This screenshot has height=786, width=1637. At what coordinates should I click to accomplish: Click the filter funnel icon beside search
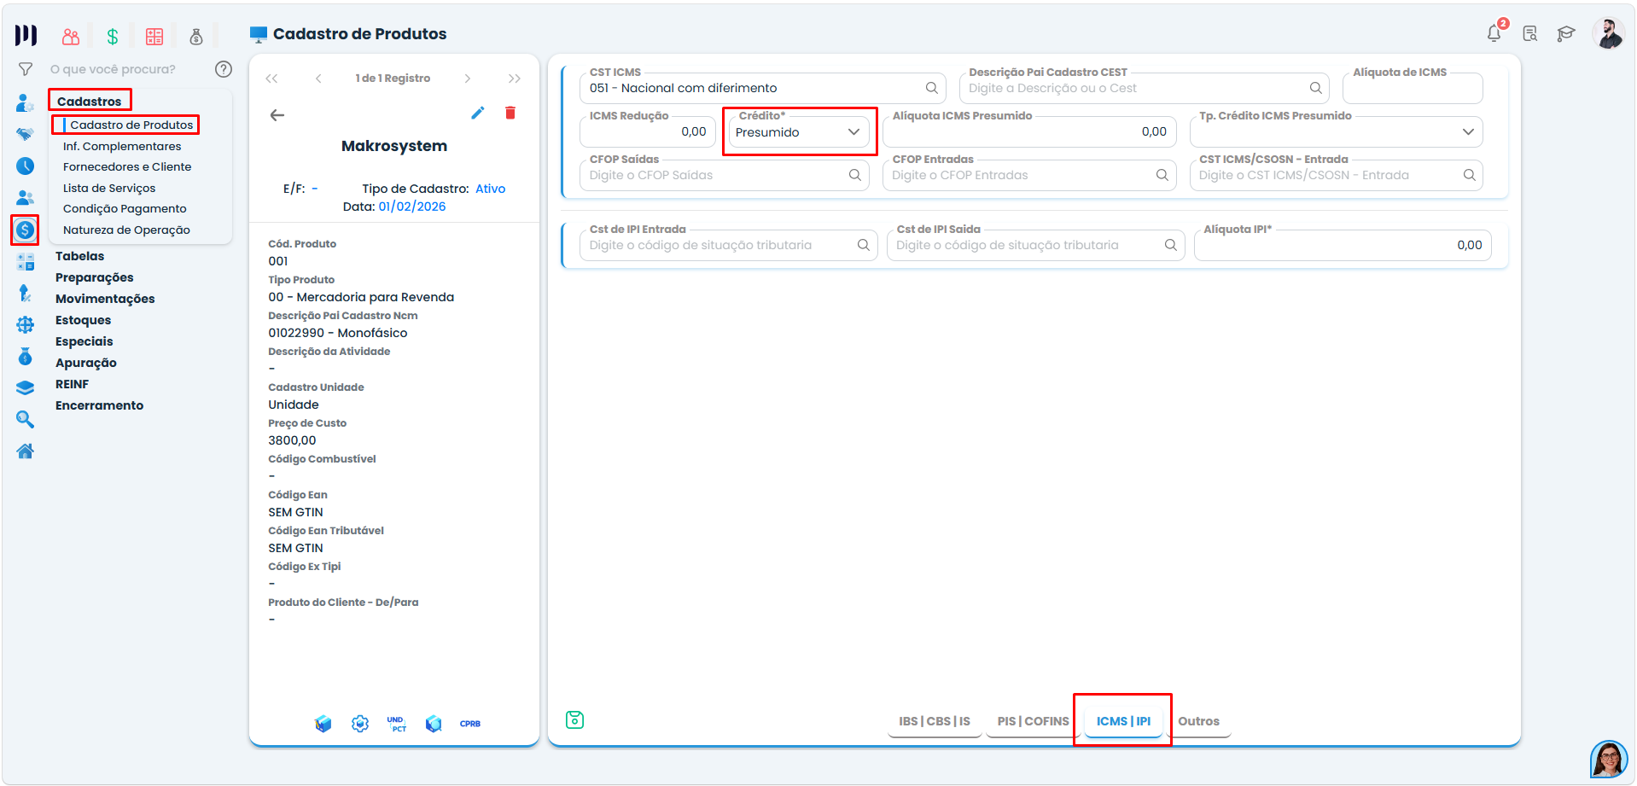[x=26, y=69]
